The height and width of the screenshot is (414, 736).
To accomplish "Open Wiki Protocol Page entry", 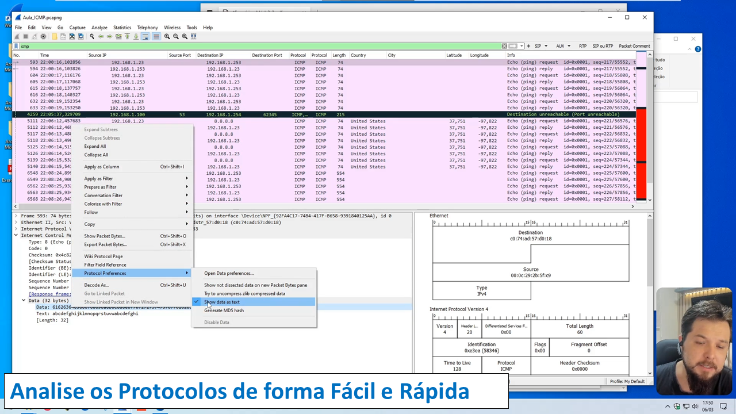I will [132, 256].
